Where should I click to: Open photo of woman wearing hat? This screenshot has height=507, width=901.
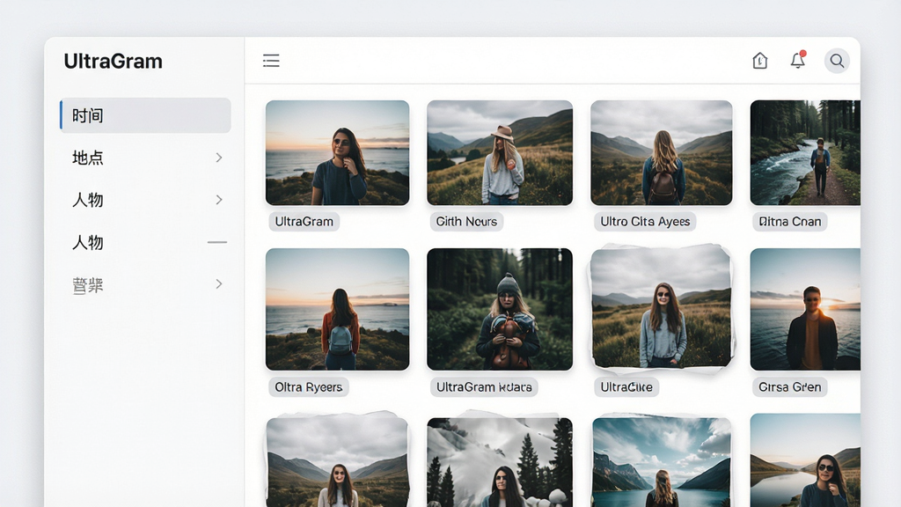click(x=500, y=153)
